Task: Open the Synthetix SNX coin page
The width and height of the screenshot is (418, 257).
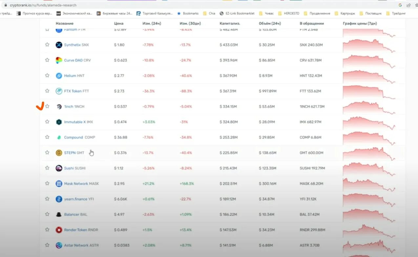Action: click(76, 45)
